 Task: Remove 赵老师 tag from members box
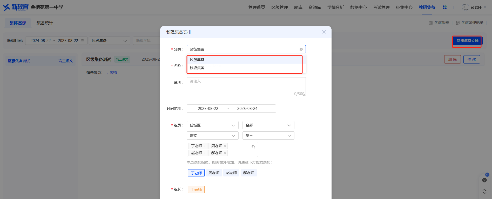point(205,153)
